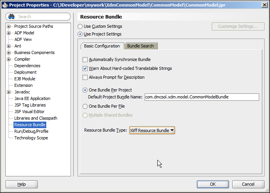This screenshot has height=193, width=270.
Task: Expand the Project Source Paths node
Action: click(8, 26)
